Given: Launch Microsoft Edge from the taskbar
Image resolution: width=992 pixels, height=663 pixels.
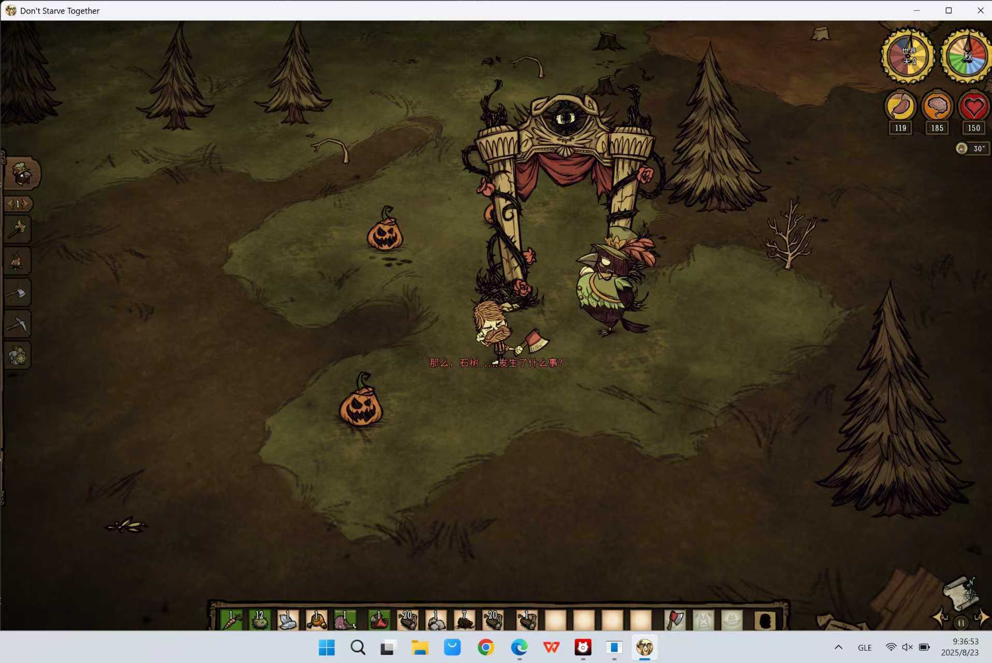Looking at the screenshot, I should click(x=519, y=647).
